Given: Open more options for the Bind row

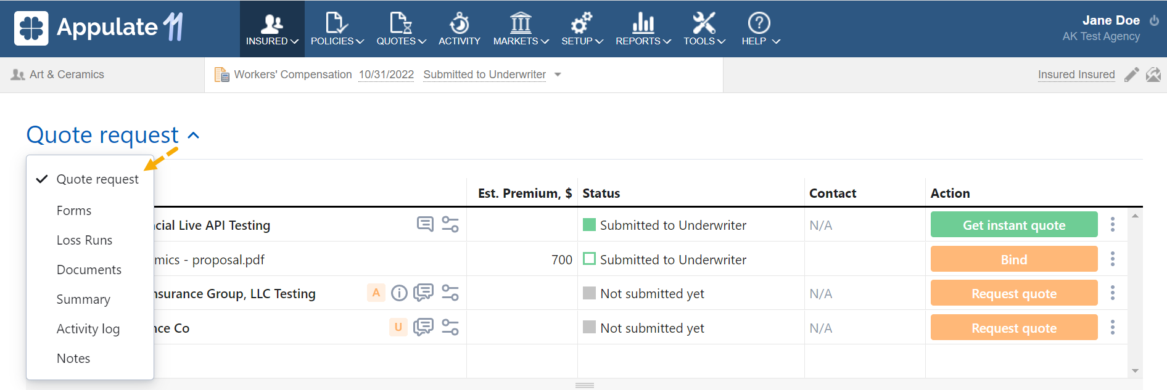Looking at the screenshot, I should click(1113, 259).
